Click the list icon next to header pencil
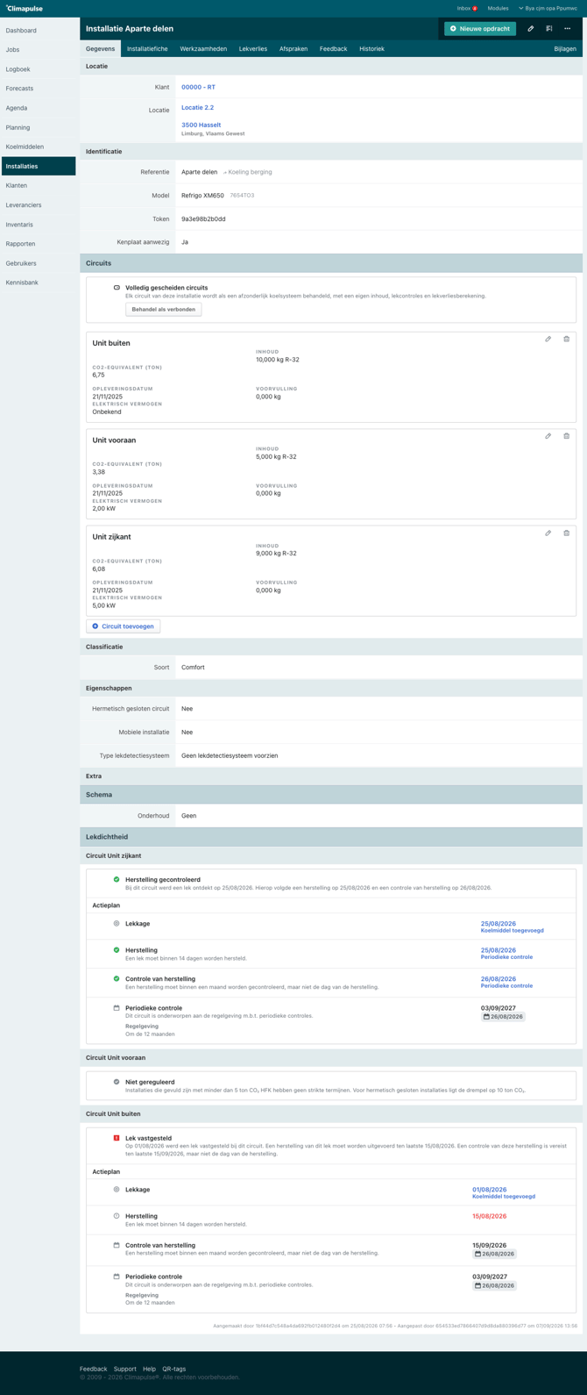Image resolution: width=587 pixels, height=1395 pixels. [x=549, y=29]
